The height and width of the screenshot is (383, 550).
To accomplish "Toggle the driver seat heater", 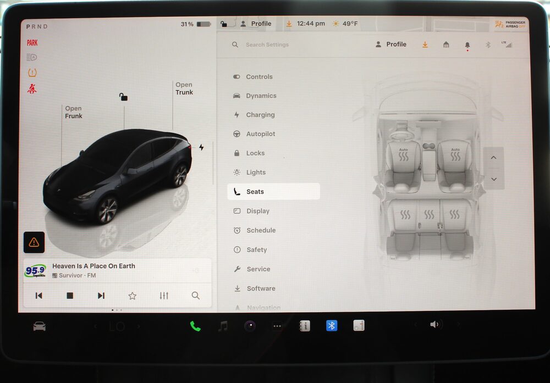I will (x=404, y=156).
